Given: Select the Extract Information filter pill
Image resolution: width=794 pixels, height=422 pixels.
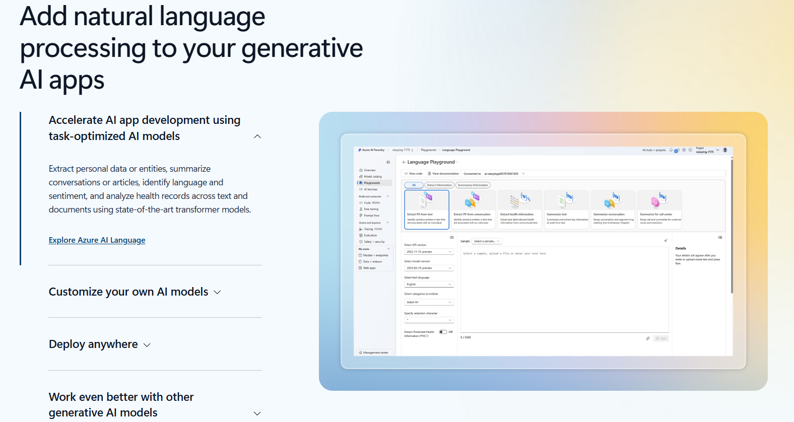Looking at the screenshot, I should pyautogui.click(x=439, y=185).
